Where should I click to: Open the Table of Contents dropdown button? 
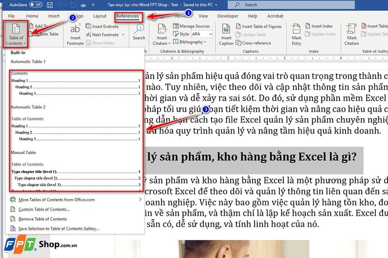[16, 34]
